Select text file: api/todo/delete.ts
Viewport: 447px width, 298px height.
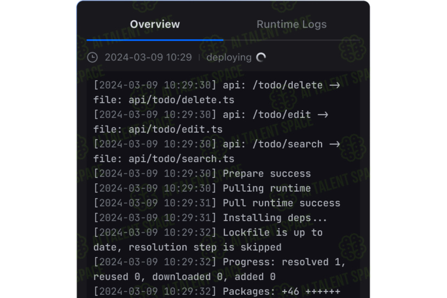tap(164, 100)
